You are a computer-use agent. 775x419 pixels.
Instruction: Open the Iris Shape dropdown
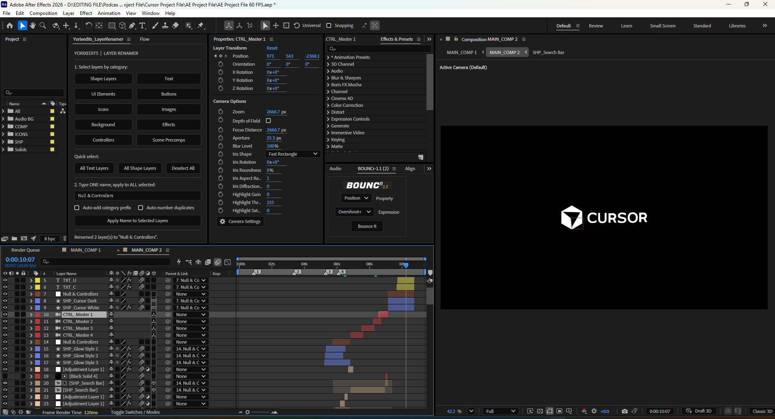[293, 154]
